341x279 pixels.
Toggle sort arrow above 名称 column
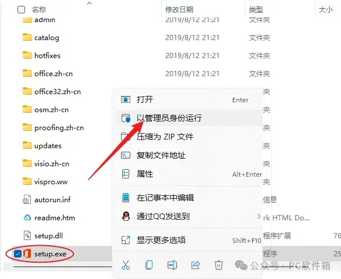click(90, 3)
